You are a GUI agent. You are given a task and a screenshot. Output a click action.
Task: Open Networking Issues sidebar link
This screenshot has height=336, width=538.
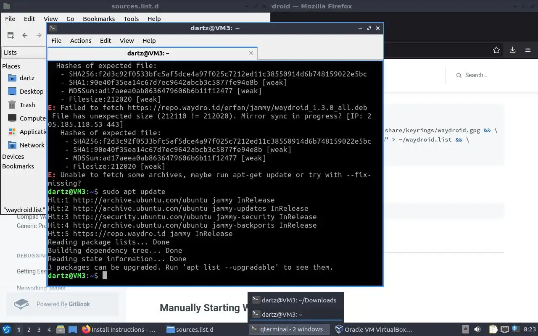point(41,288)
